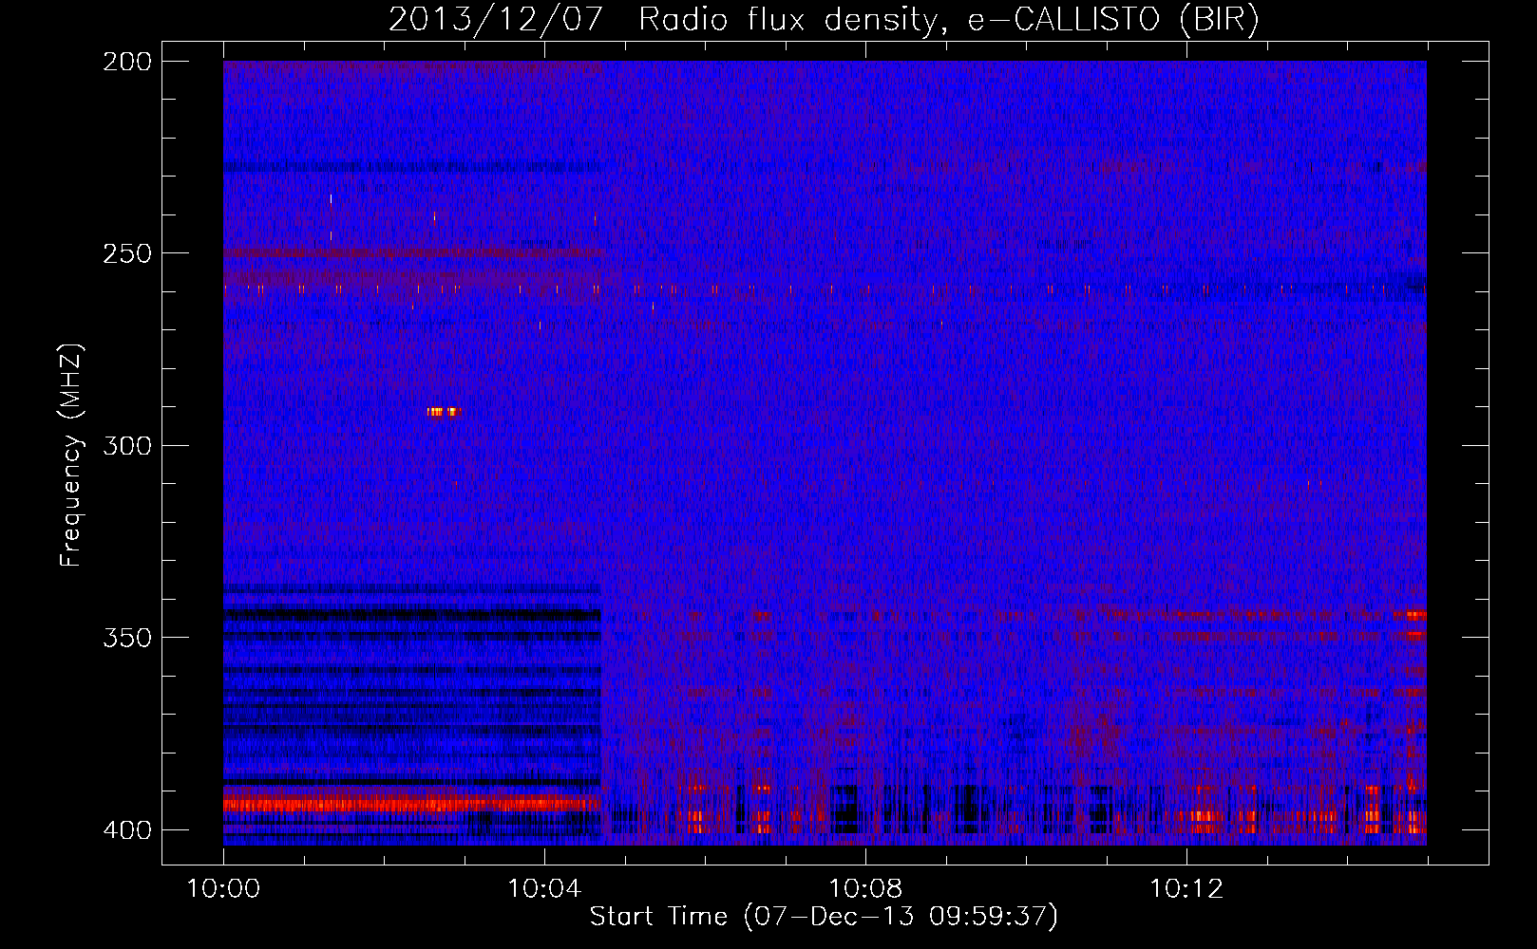Click the bright yellow burst near 290 MHz

tap(442, 412)
